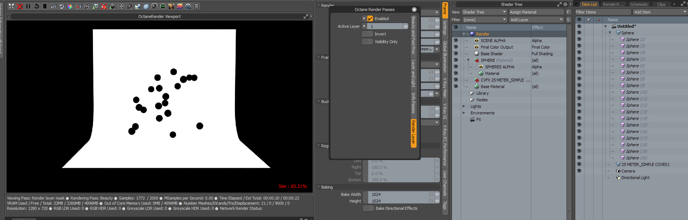Screen dimensions: 688x220
Task: Toggle the Enabled checkbox in Octane Render Passes
Action: click(x=370, y=19)
